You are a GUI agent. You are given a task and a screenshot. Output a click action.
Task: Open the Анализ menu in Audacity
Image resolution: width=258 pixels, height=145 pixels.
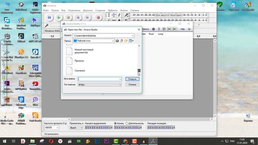pyautogui.click(x=124, y=10)
